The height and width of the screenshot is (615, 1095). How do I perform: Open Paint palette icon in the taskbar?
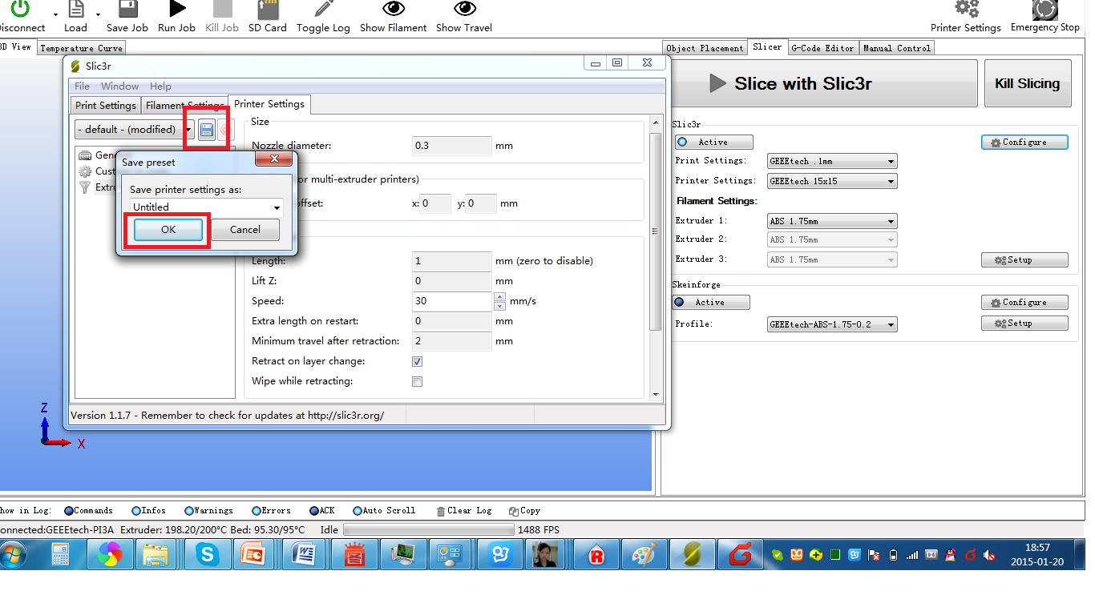tap(644, 554)
